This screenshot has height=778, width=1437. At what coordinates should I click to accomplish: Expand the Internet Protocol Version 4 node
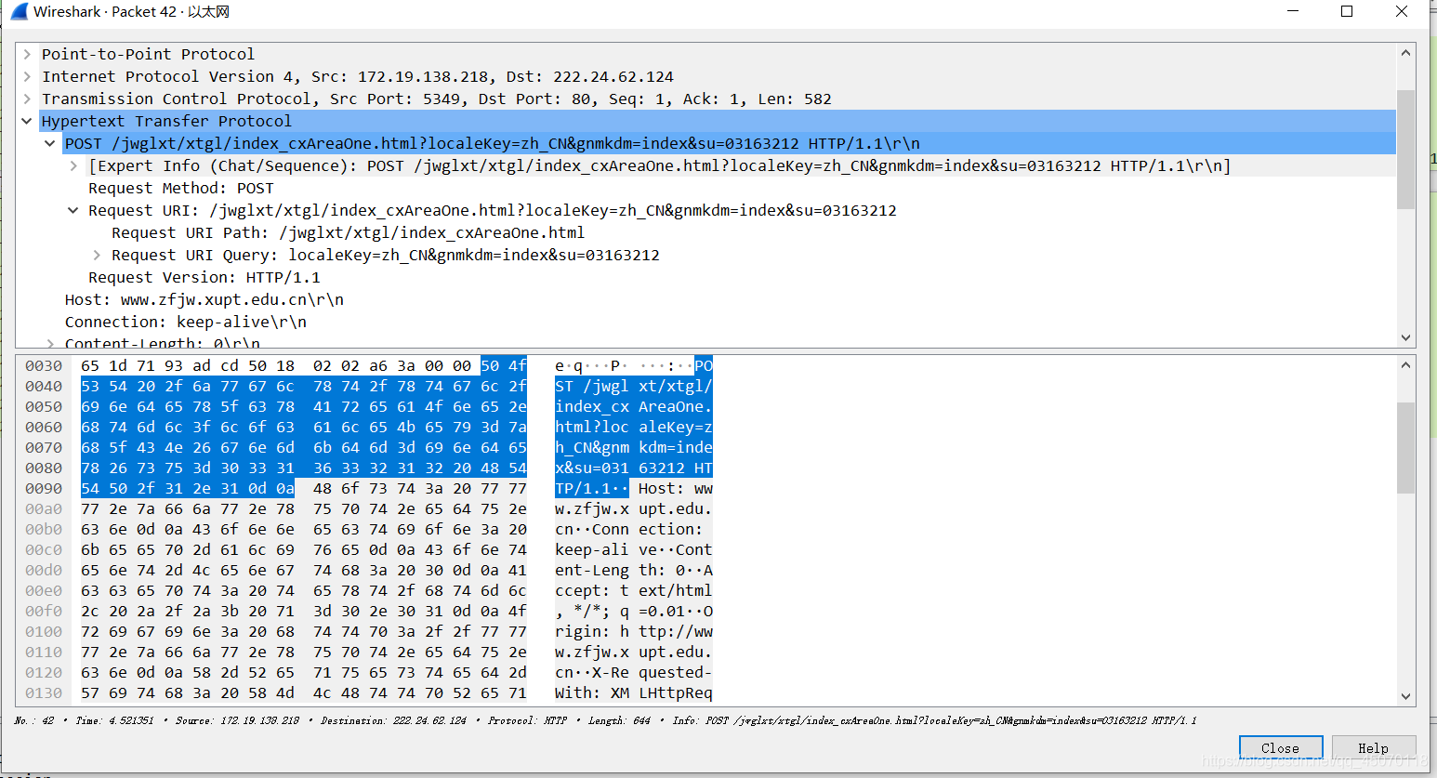27,76
